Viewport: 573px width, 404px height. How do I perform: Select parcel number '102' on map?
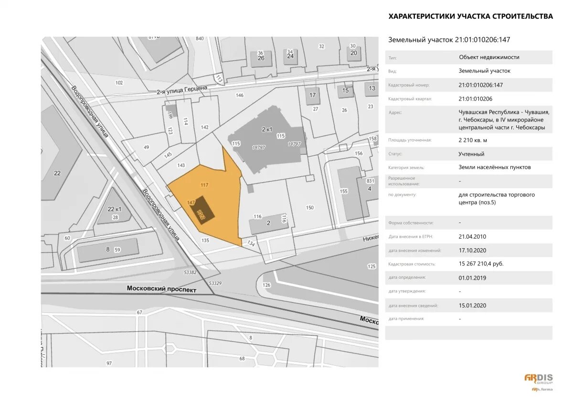pyautogui.click(x=119, y=82)
